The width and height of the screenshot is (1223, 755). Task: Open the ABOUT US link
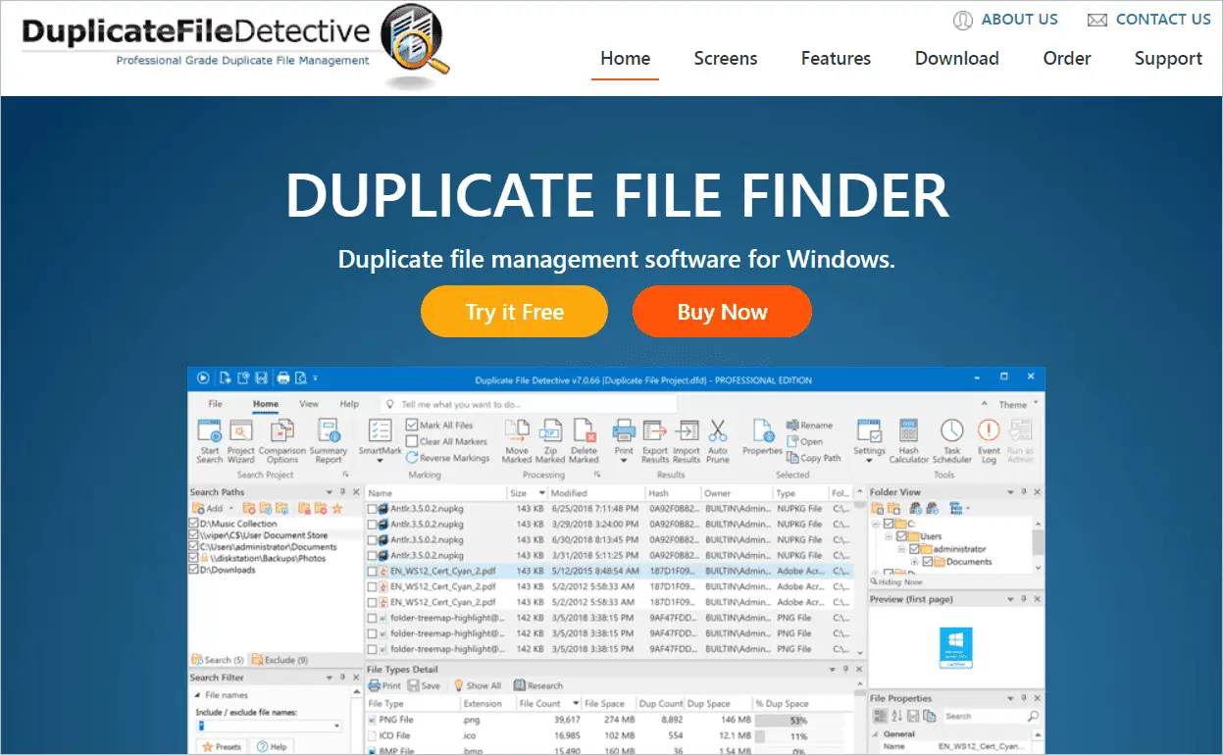[1005, 20]
